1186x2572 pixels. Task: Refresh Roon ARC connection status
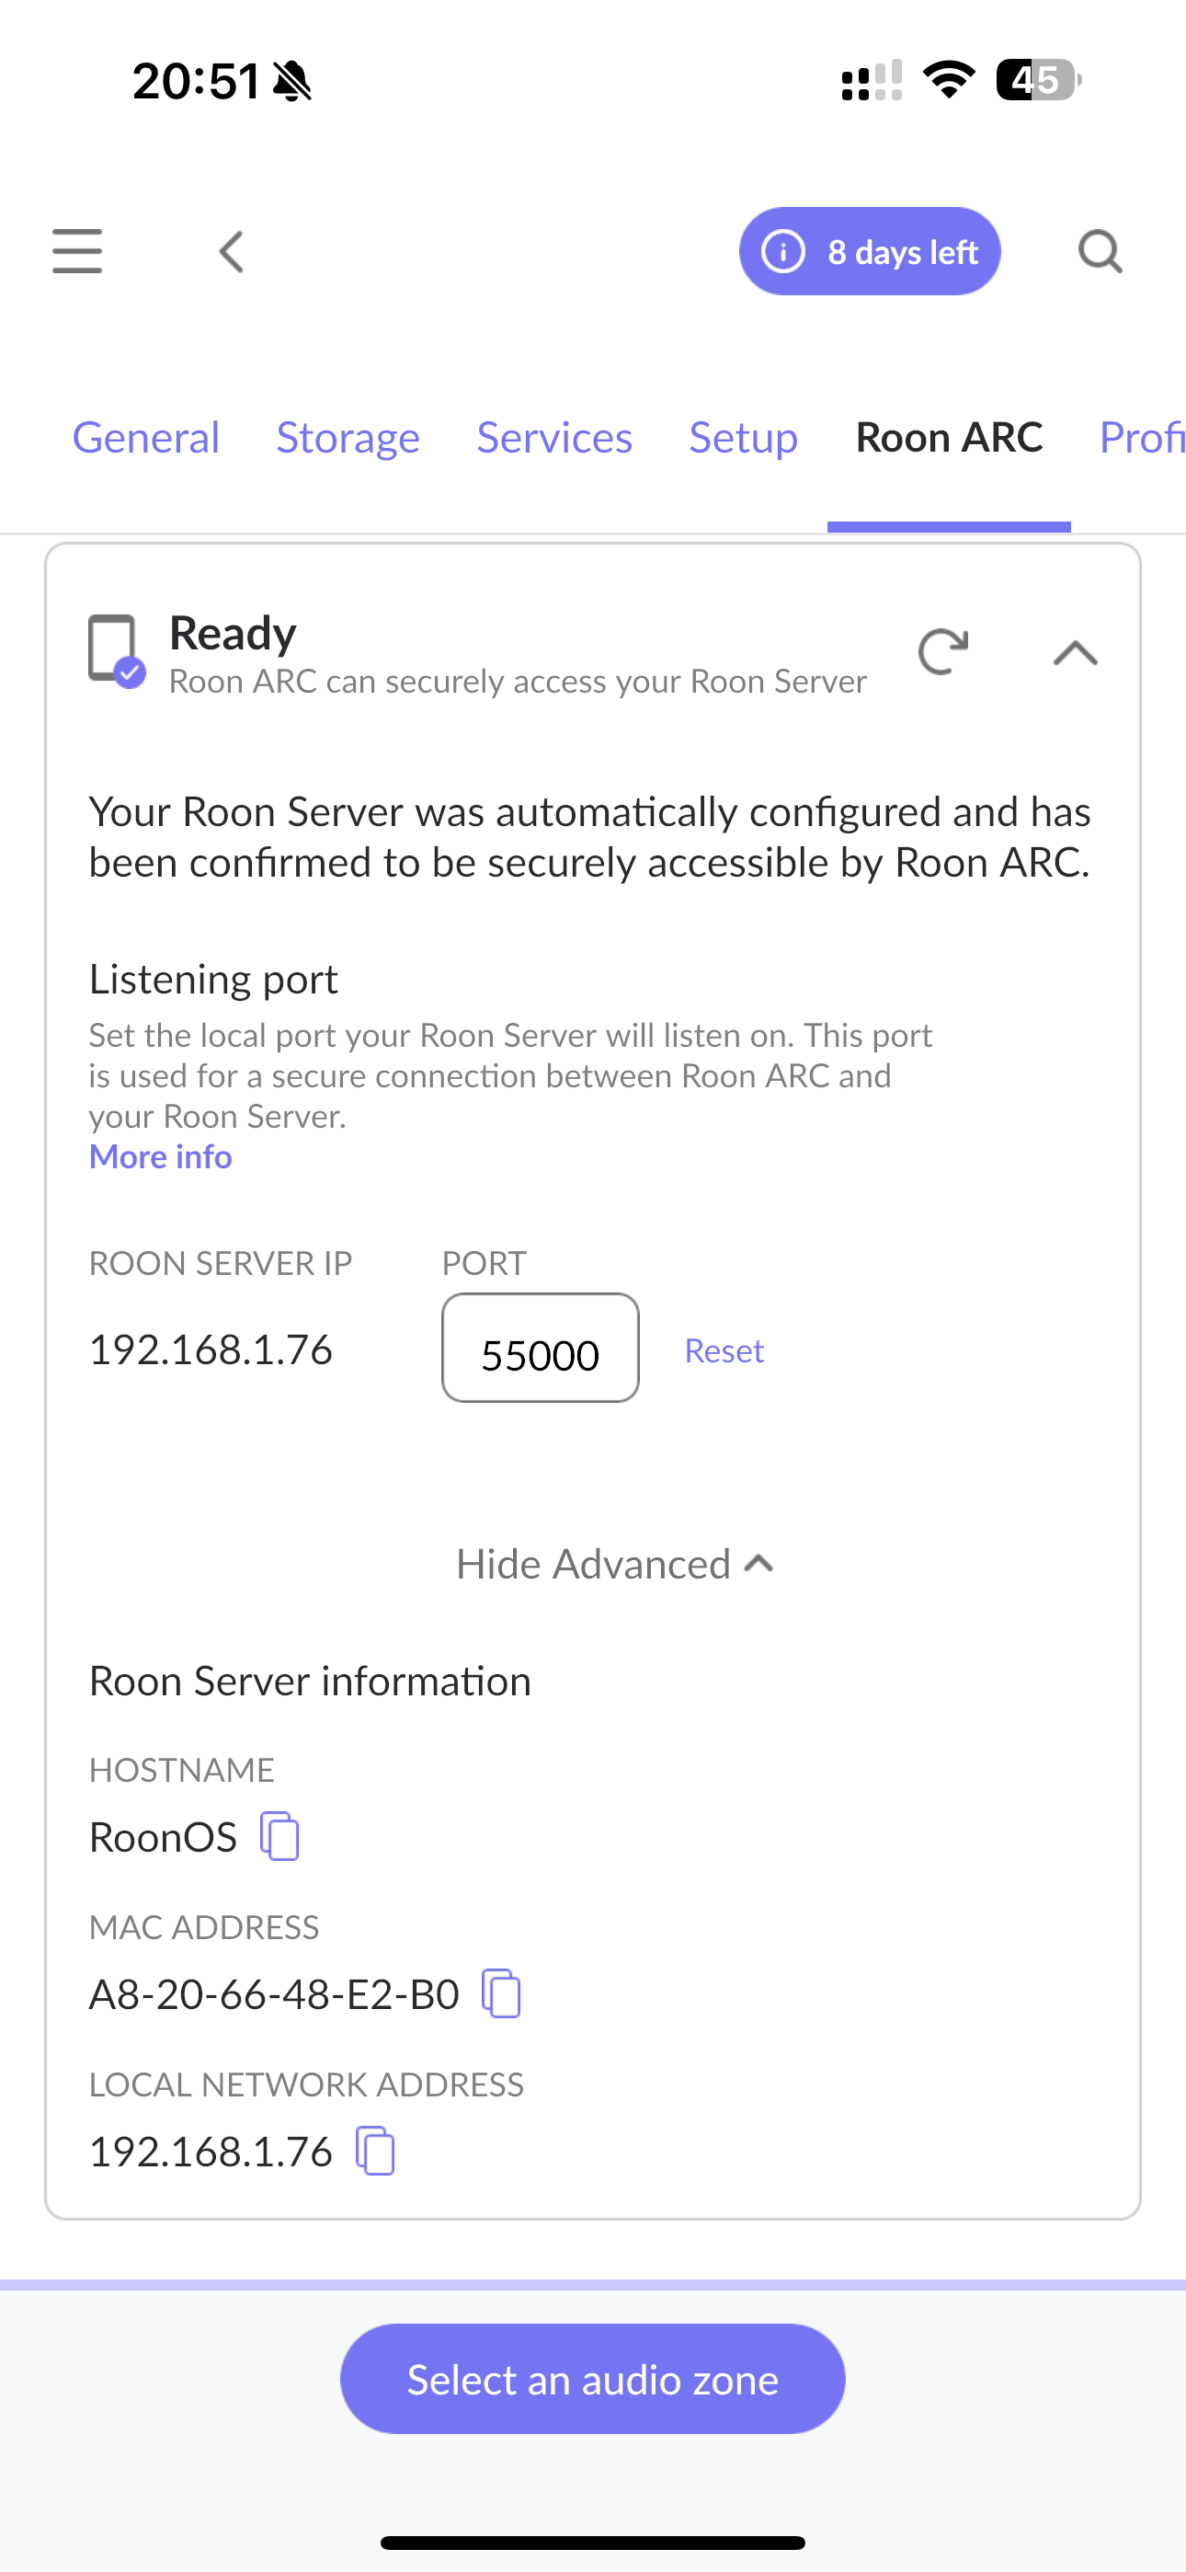coord(943,652)
